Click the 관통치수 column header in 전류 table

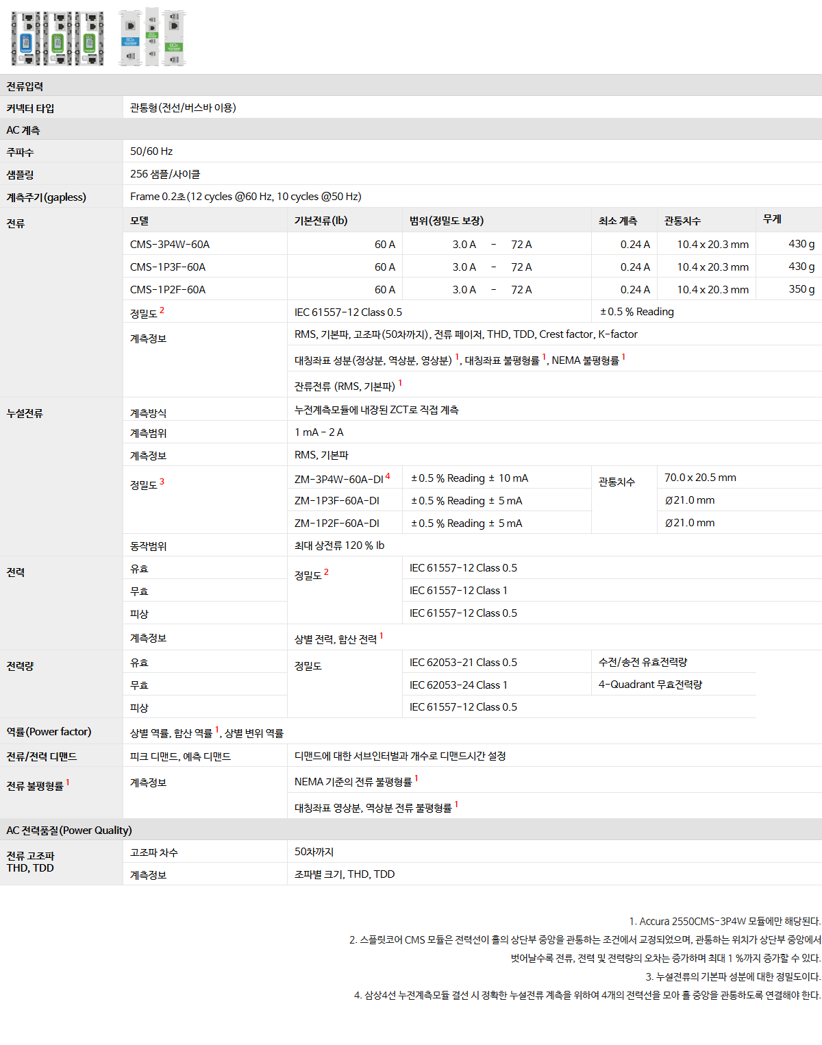[x=682, y=221]
